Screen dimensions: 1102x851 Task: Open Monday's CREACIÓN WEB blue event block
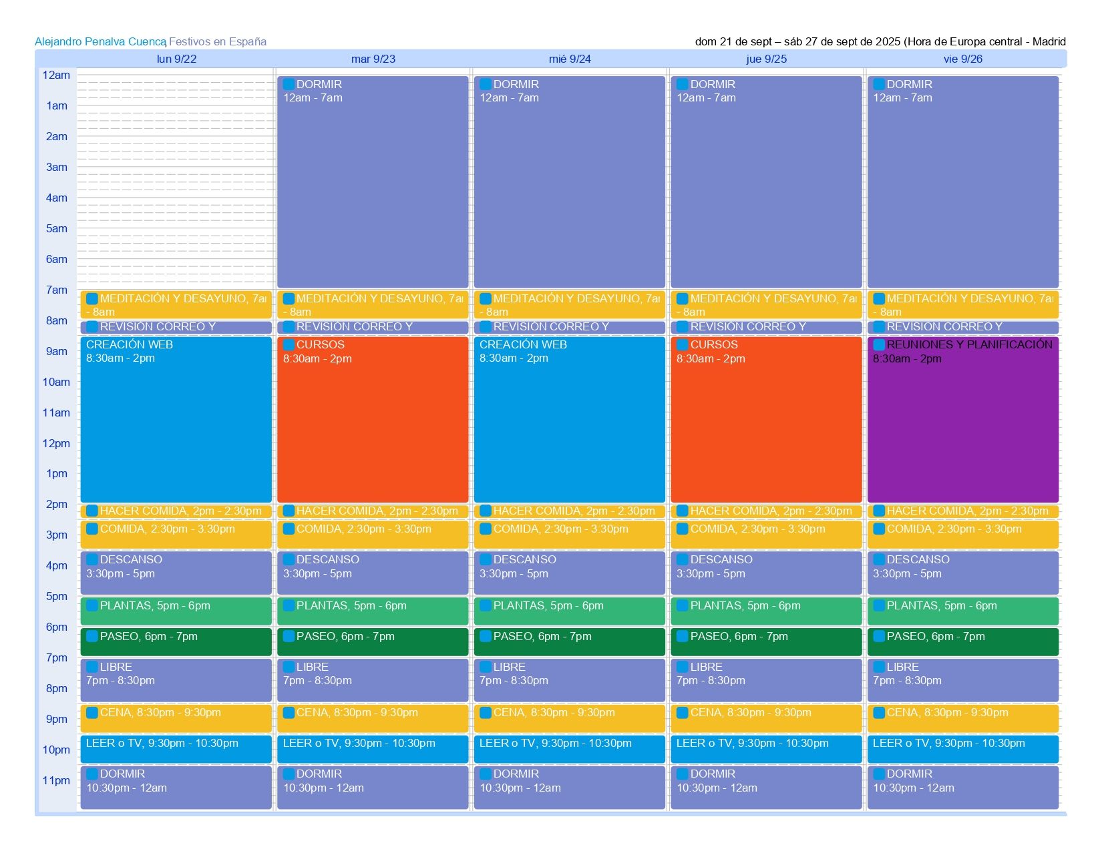(176, 419)
